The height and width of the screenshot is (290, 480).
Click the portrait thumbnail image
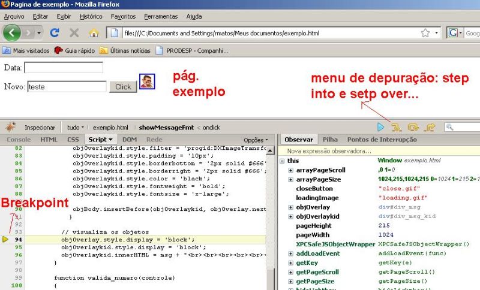coord(147,81)
